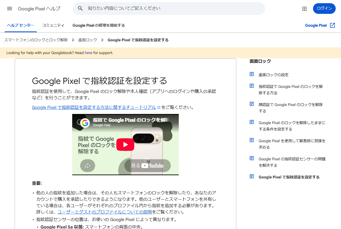Click the article icon beside 指紋認証センサーの問題を解決する

coord(252,158)
